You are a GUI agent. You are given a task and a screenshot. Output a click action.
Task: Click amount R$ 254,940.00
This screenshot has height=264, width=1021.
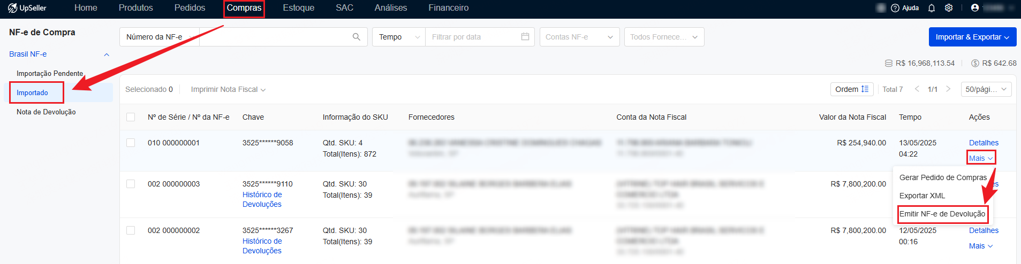(x=861, y=143)
